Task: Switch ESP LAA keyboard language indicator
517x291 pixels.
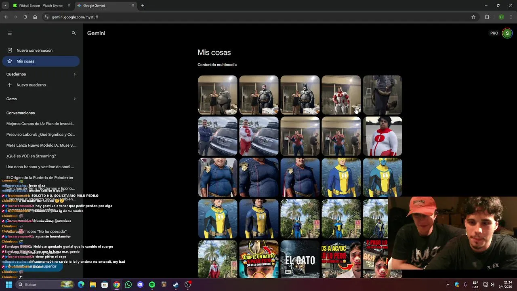Action: [x=475, y=285]
